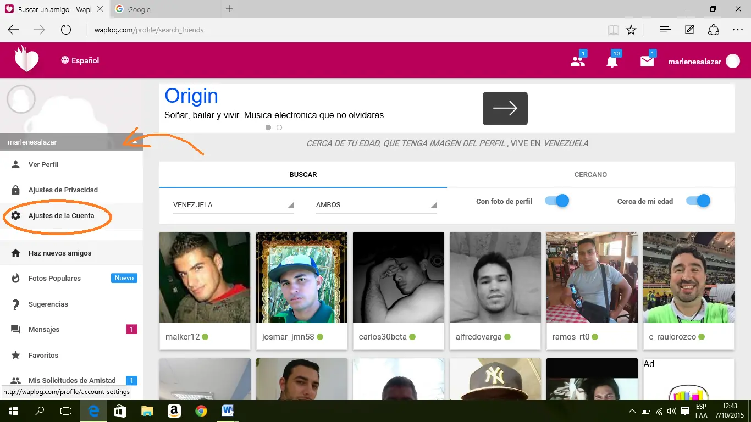This screenshot has width=751, height=422.
Task: Open the AMBOS gender dropdown
Action: 377,204
